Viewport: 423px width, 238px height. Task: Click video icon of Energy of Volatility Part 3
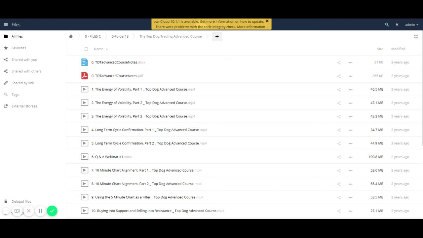click(85, 116)
